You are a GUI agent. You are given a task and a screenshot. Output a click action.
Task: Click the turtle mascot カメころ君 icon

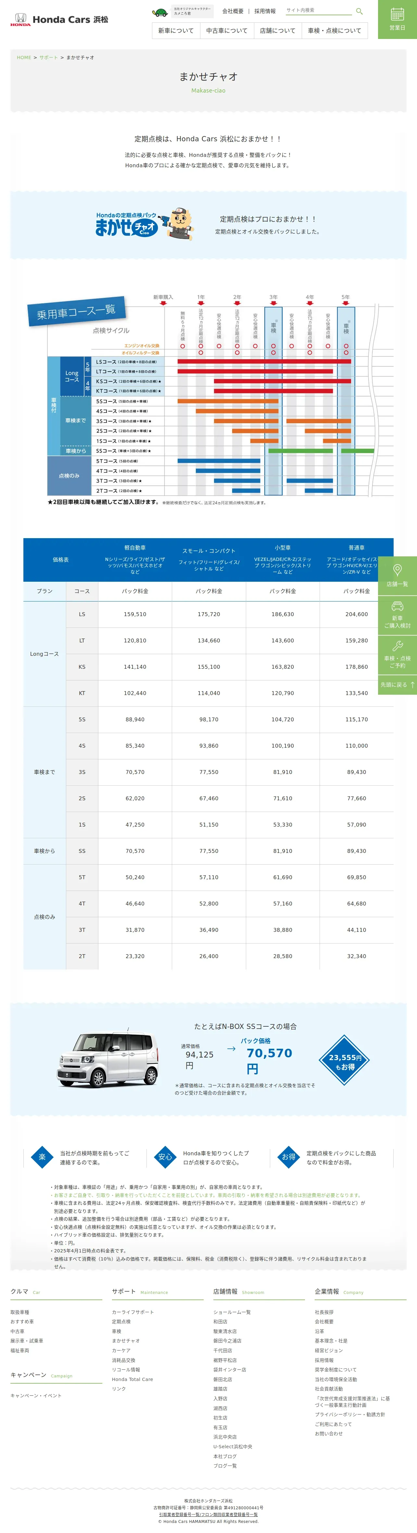pyautogui.click(x=160, y=12)
